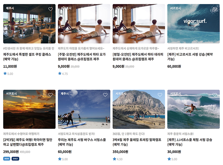Save the 올레길 trekking alpha camp via heart
Screen dimensions: 223x165
point(160,95)
